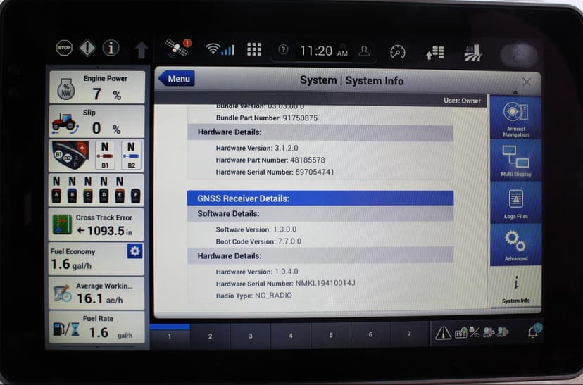This screenshot has width=583, height=385.
Task: Open the GPS satellite status icon
Action: 177,49
